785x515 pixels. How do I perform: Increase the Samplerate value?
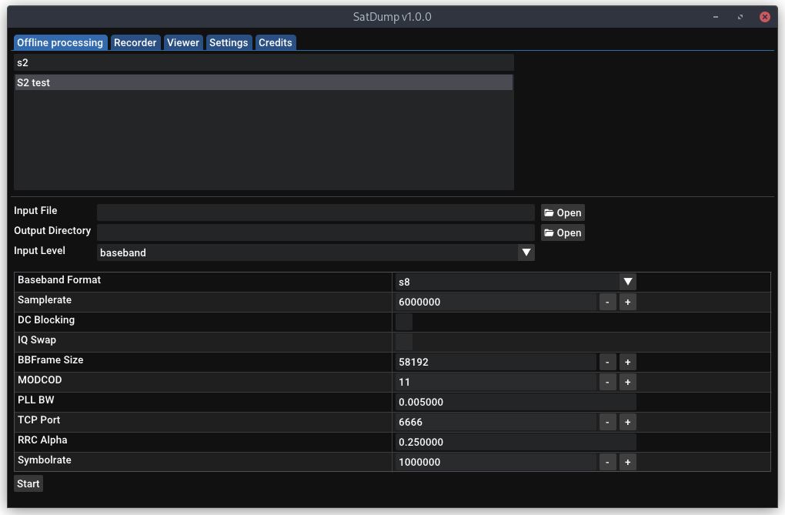coord(628,302)
